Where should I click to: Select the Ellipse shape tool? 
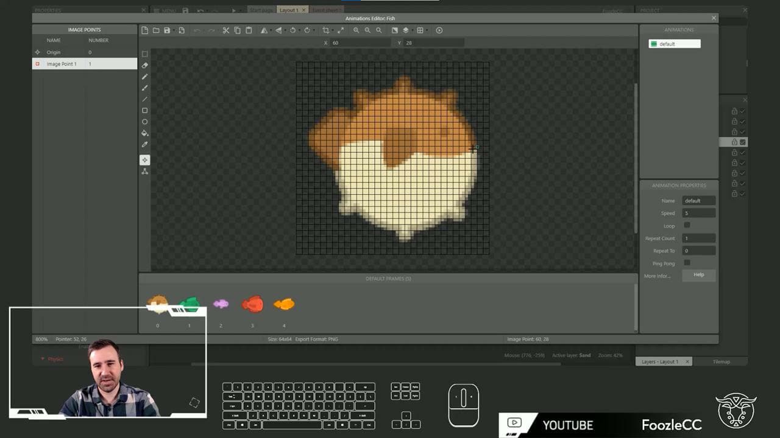pyautogui.click(x=144, y=122)
